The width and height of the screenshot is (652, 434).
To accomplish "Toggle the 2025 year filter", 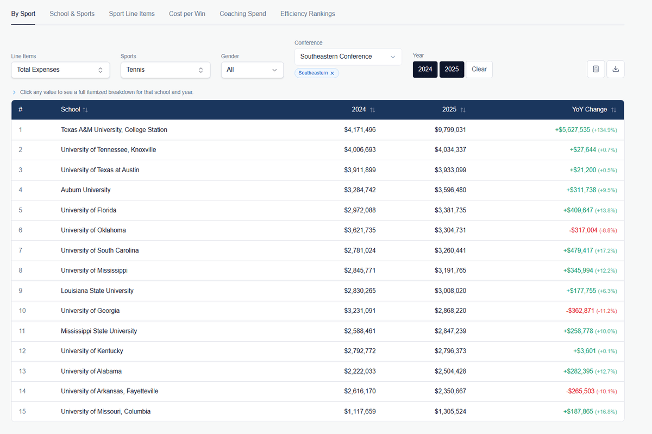I will pos(452,70).
